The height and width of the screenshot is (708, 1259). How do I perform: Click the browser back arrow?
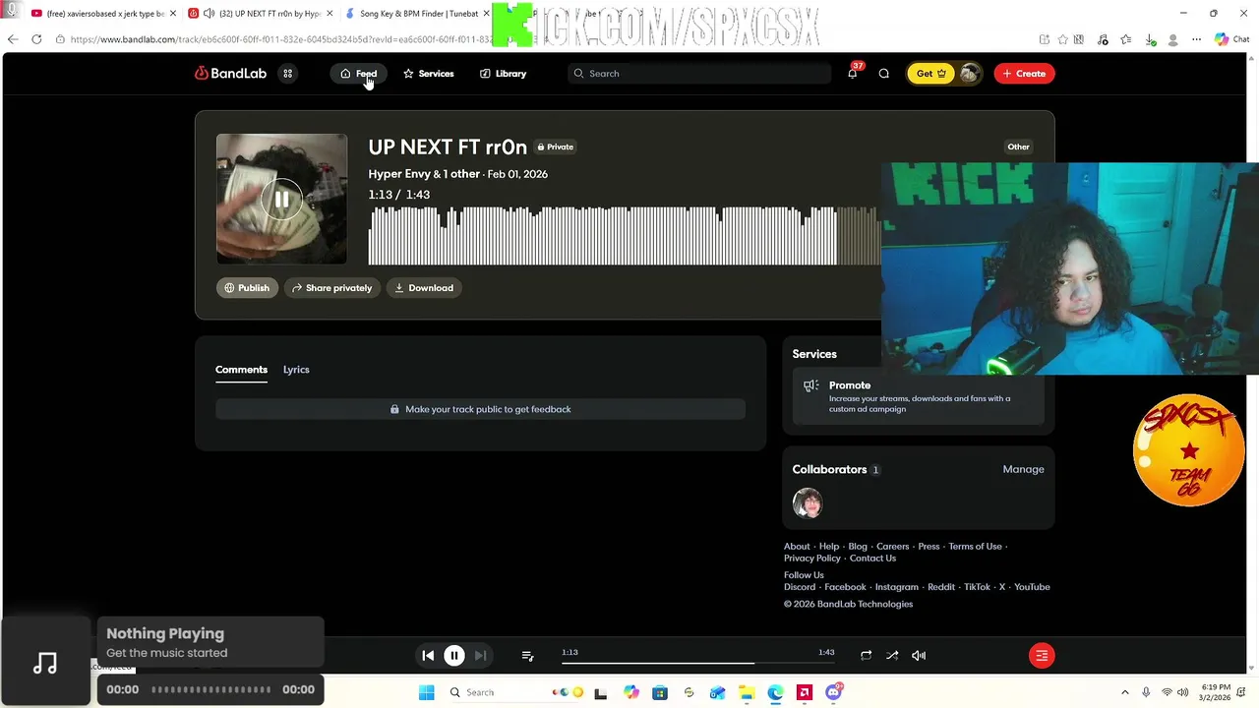click(12, 39)
